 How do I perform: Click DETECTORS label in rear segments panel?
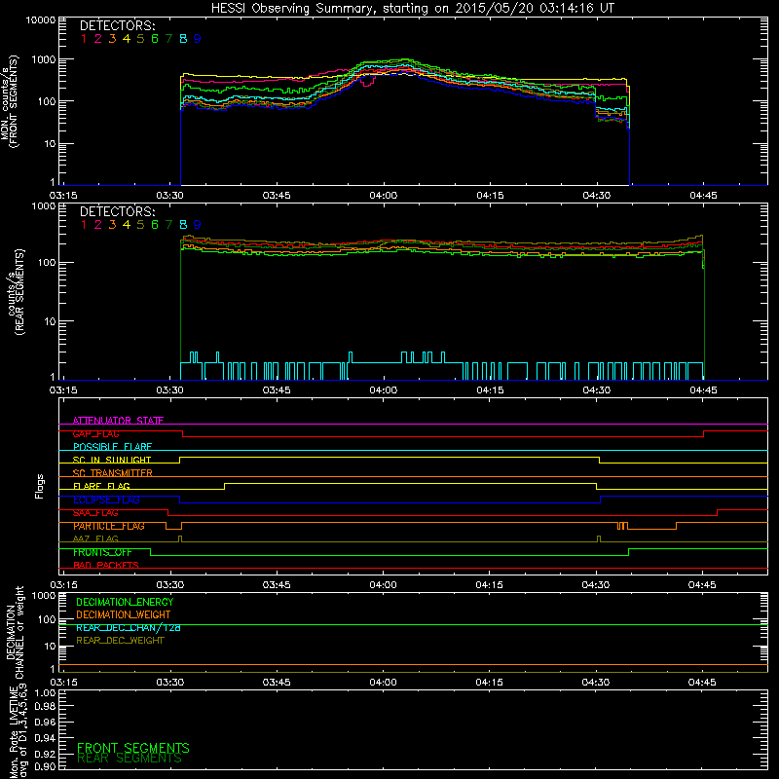(117, 211)
